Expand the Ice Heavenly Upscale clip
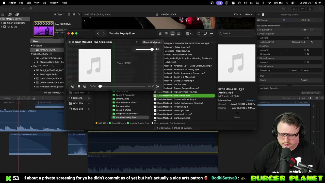Viewport: 325px width, 183px height. coord(35,58)
